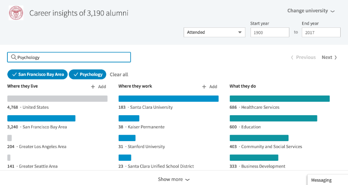Screen dimensions: 348x185
Task: Click the plus icon beside Where they live
Action: [93, 86]
